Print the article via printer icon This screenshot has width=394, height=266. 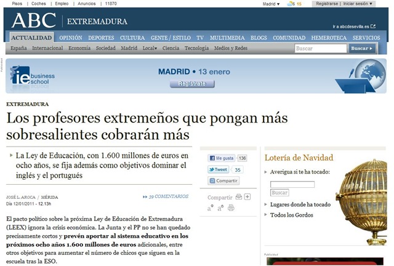point(231,208)
